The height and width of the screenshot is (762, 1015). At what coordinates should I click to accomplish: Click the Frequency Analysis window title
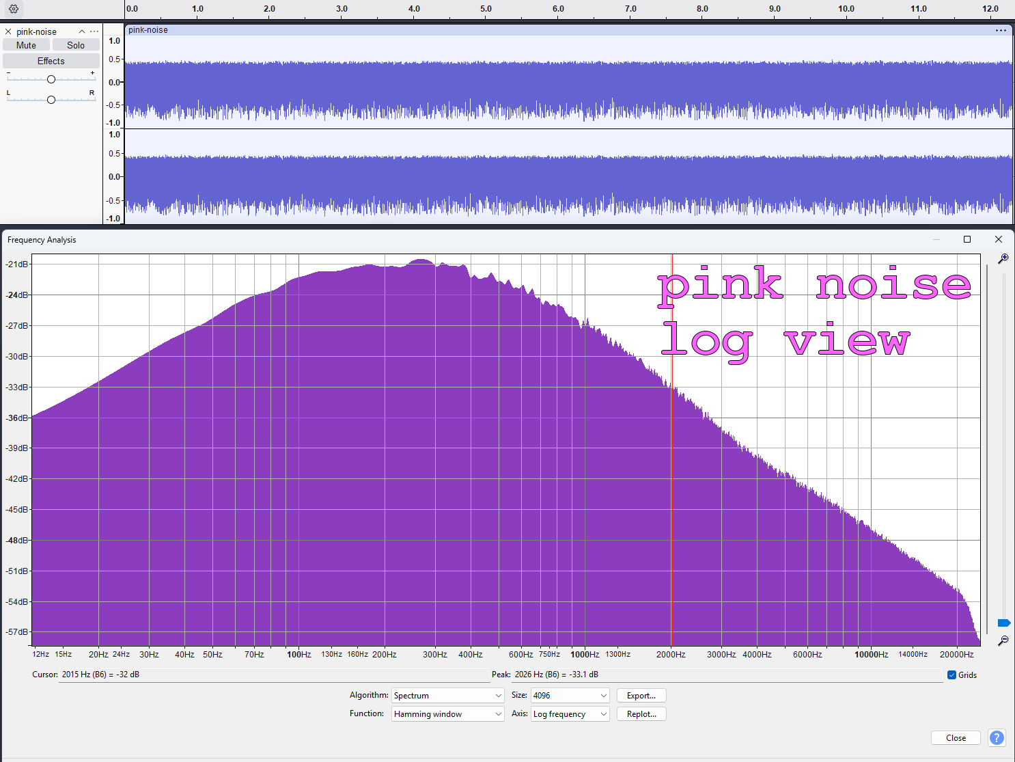[x=42, y=240]
